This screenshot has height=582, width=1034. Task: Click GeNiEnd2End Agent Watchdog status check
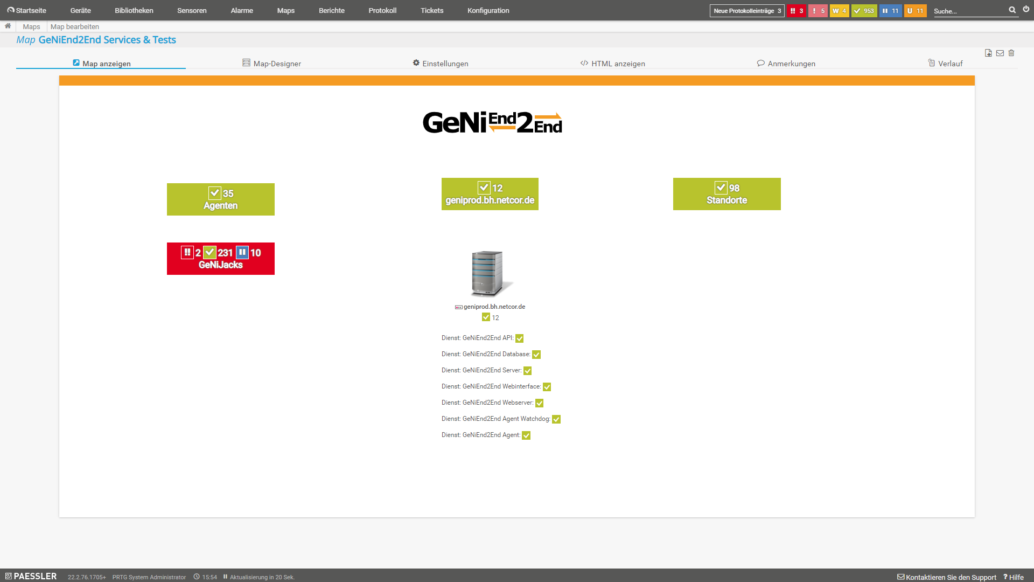tap(556, 419)
